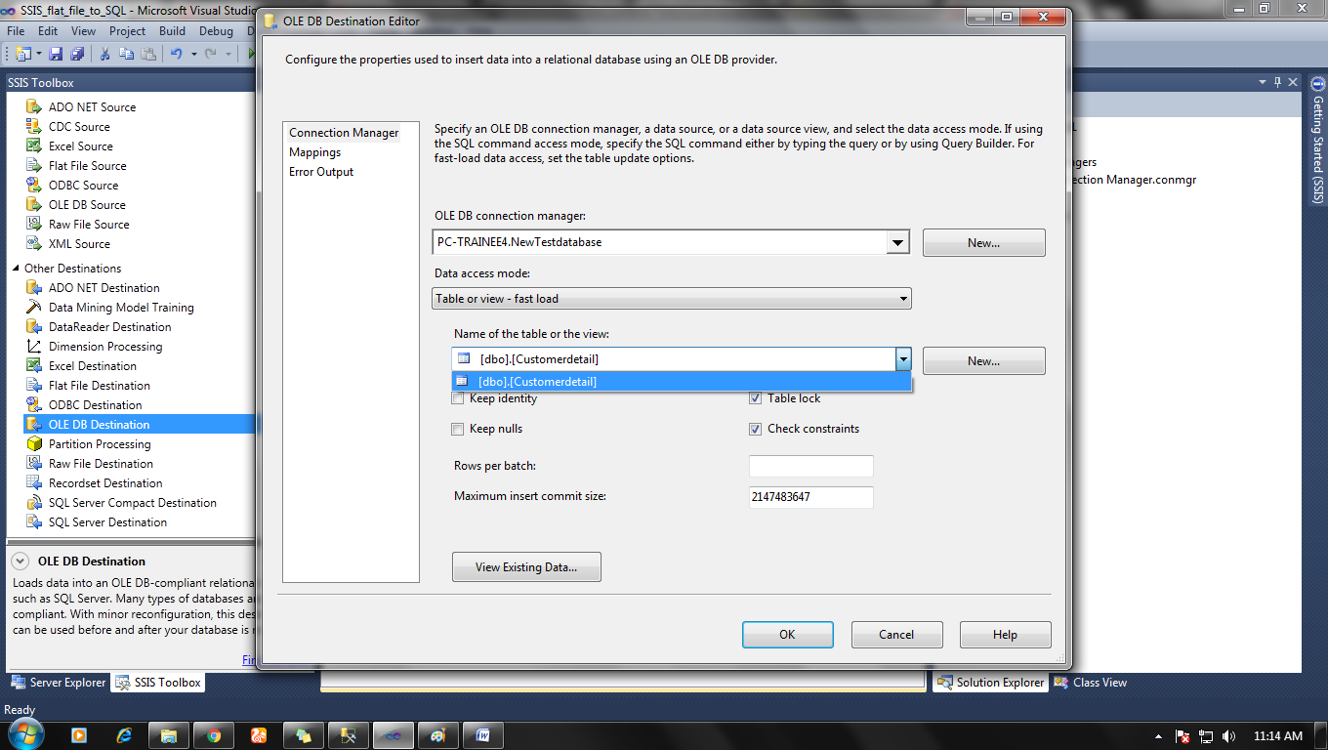
Task: Collapse the Other Destinations toolbox group
Action: coord(16,269)
